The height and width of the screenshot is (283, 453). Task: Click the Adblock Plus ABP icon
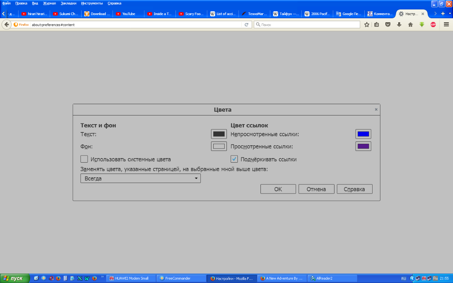click(x=433, y=25)
